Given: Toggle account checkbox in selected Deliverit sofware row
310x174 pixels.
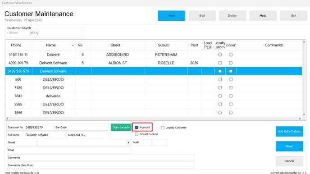Looking at the screenshot, I should (x=231, y=71).
